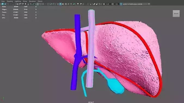Open the Lighting panel menu
This screenshot has height=103, width=184.
pyautogui.click(x=18, y=1)
